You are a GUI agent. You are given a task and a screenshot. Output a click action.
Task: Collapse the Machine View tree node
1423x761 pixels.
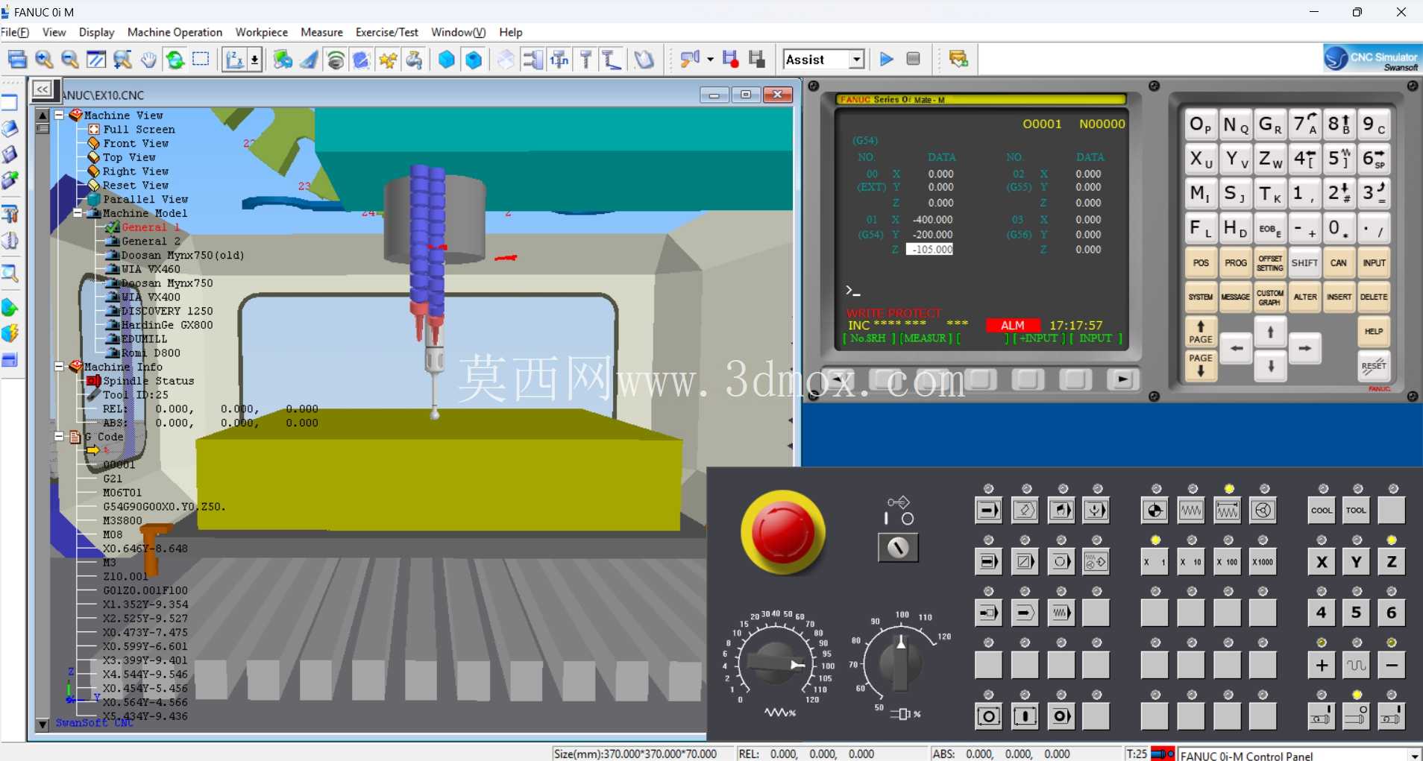pos(59,115)
